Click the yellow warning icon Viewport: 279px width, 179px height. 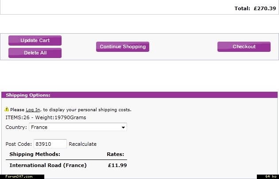click(7, 109)
